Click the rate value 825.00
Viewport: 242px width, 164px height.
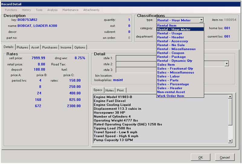click(75, 100)
